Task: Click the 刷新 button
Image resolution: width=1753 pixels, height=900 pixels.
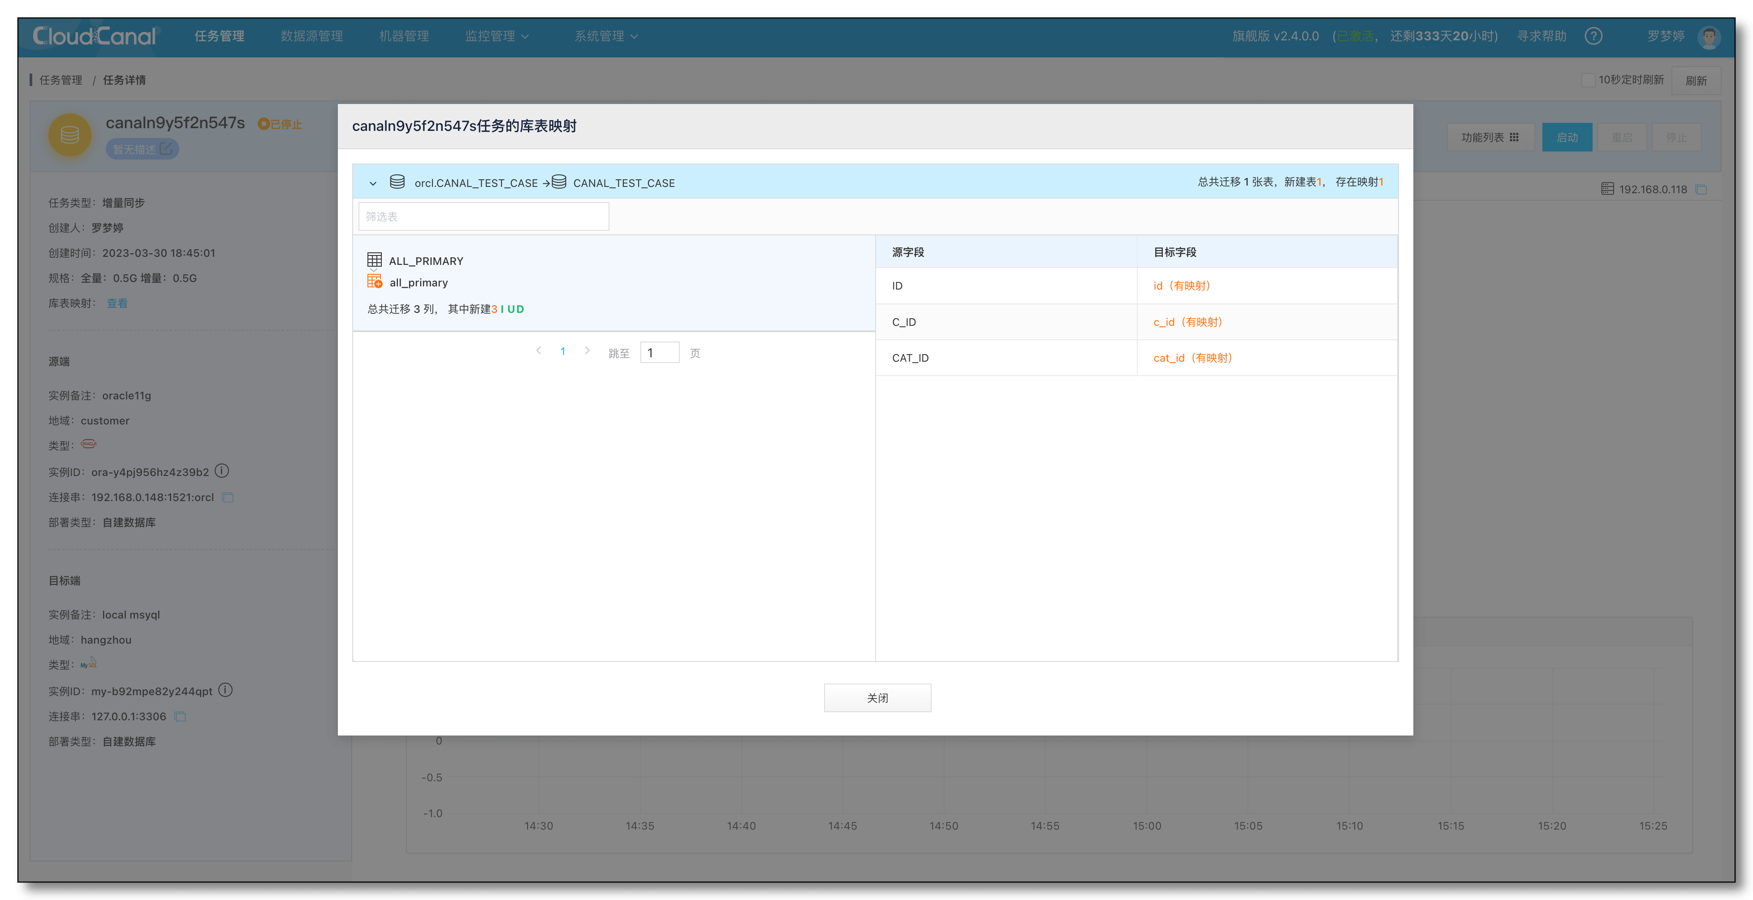Action: coord(1696,80)
